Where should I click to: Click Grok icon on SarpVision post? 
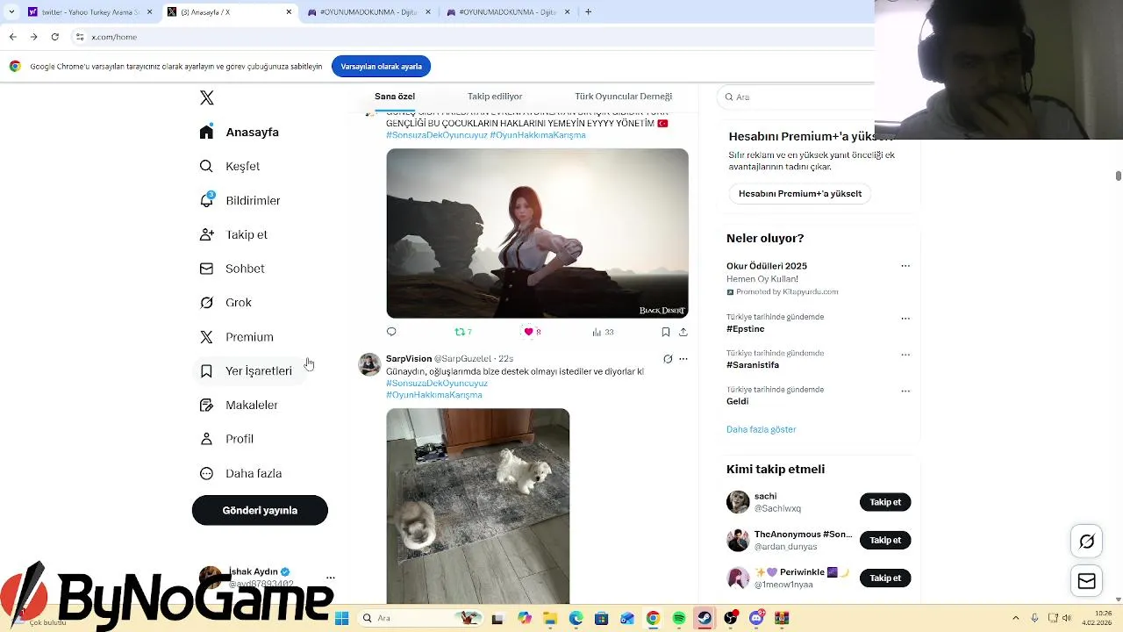point(668,359)
